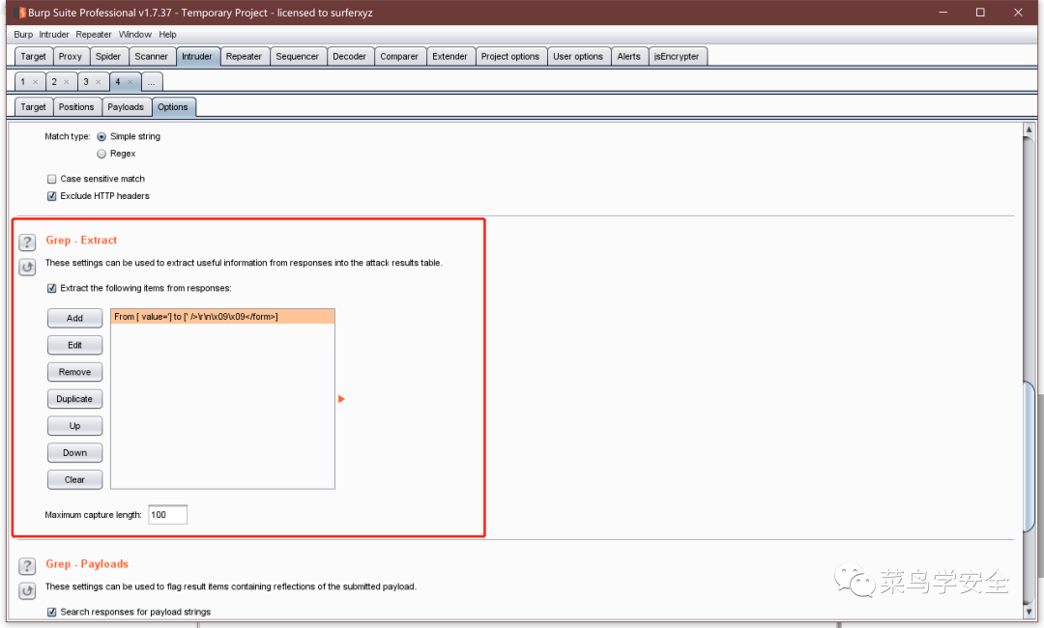
Task: Switch to the Extender tab
Action: (449, 57)
